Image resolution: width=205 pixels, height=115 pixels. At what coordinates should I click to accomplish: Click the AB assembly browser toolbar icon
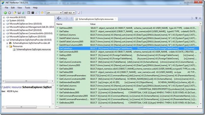[29, 13]
